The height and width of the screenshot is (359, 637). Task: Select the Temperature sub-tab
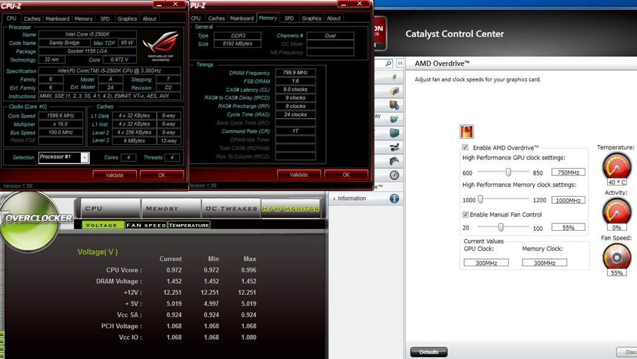pyautogui.click(x=189, y=225)
